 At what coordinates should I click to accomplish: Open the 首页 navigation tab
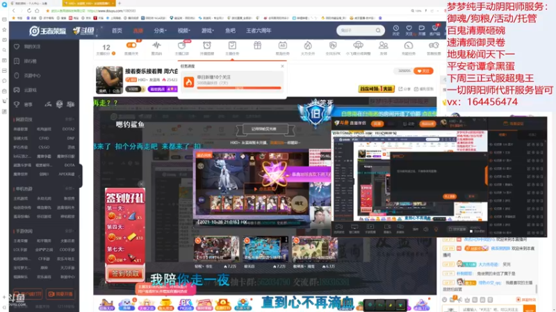(x=117, y=31)
